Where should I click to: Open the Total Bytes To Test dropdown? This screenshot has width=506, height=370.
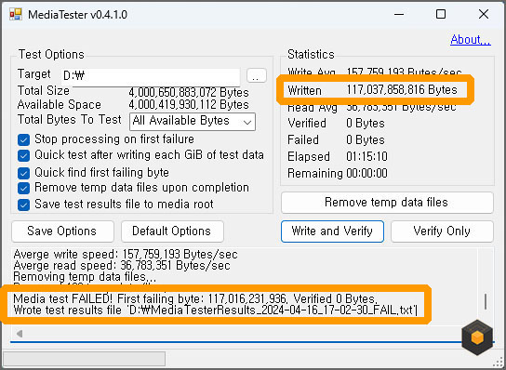point(193,122)
